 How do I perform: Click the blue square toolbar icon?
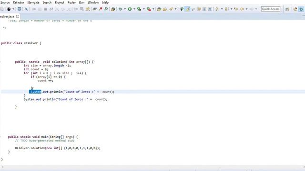(19, 9)
